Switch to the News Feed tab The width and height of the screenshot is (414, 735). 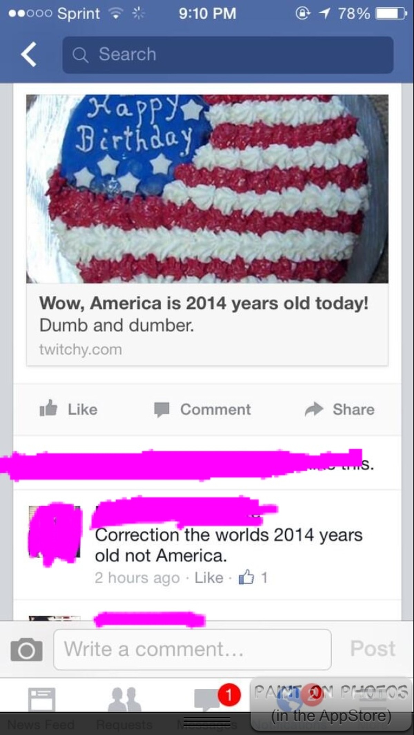[41, 707]
